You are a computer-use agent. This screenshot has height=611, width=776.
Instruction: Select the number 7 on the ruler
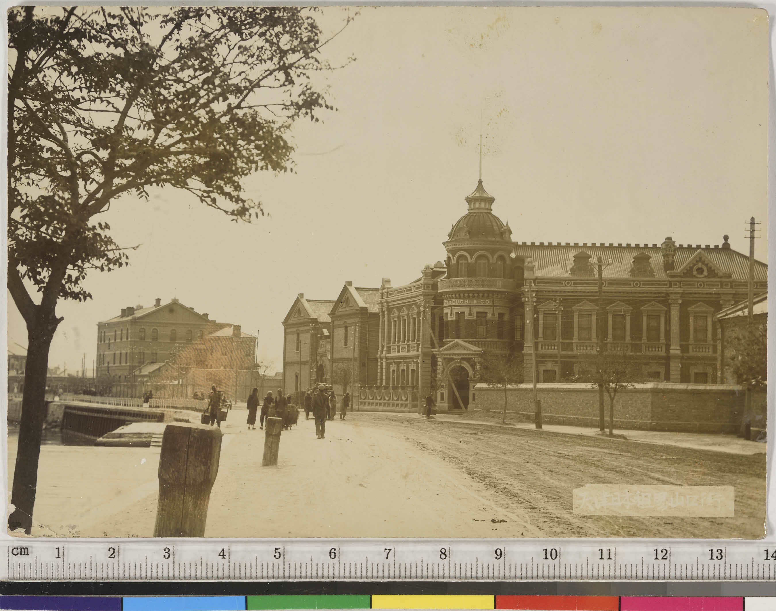tap(387, 554)
